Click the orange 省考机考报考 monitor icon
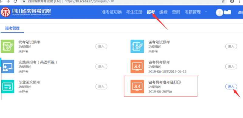243x118 pixels. click(x=137, y=67)
